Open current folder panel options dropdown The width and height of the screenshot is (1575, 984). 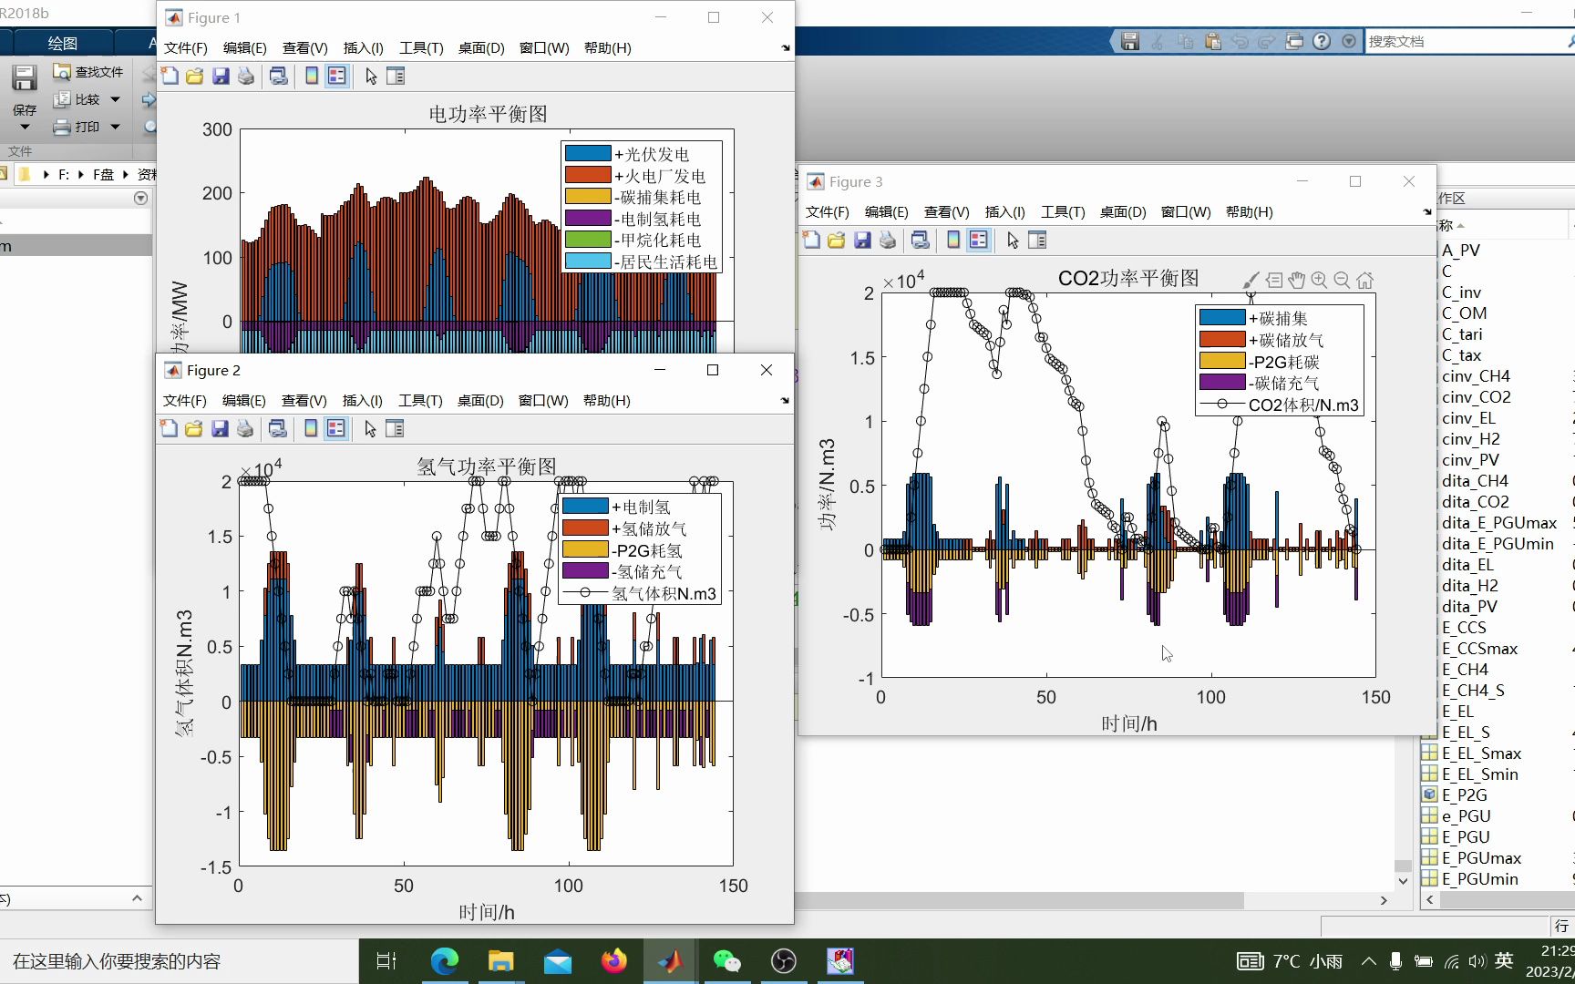140,198
